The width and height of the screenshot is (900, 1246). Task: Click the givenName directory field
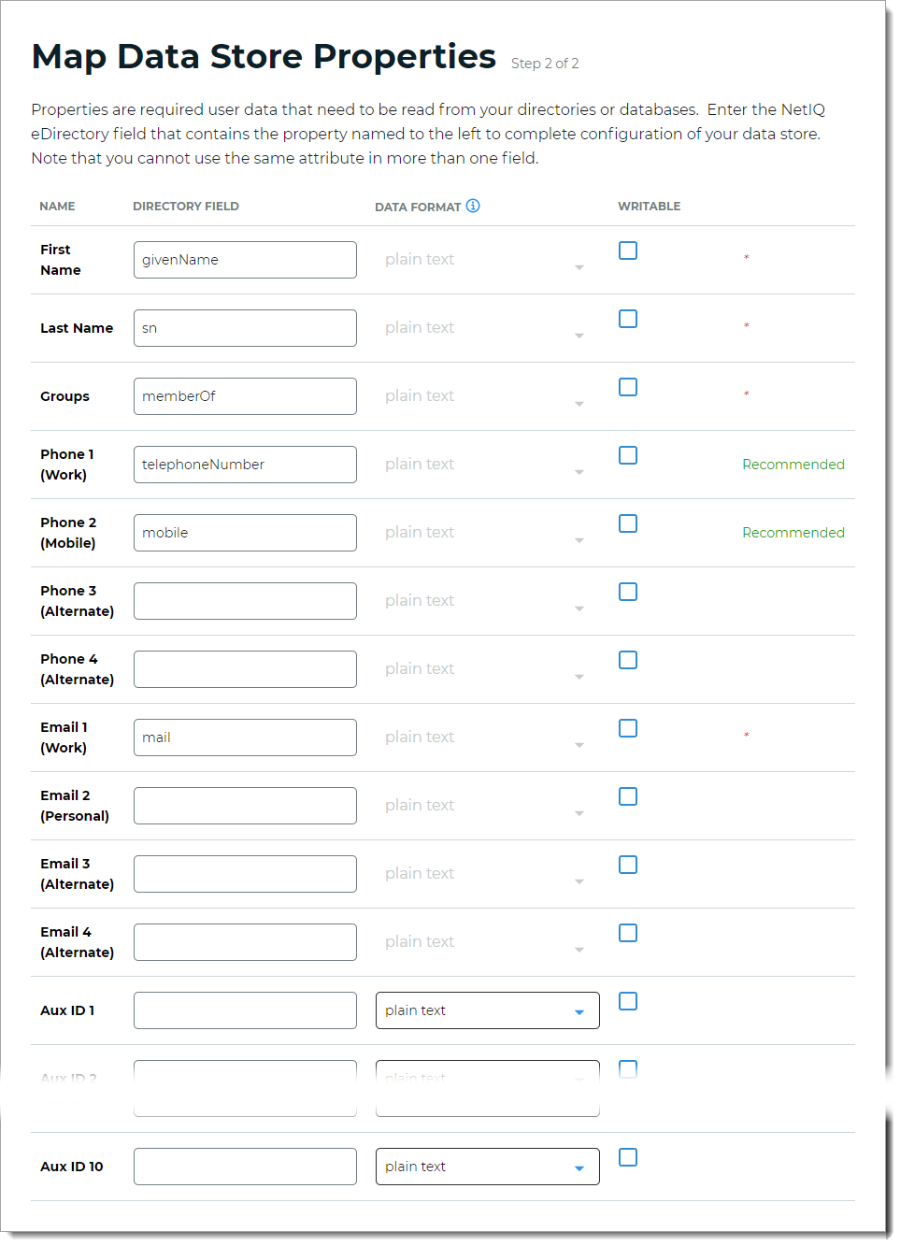tap(245, 259)
